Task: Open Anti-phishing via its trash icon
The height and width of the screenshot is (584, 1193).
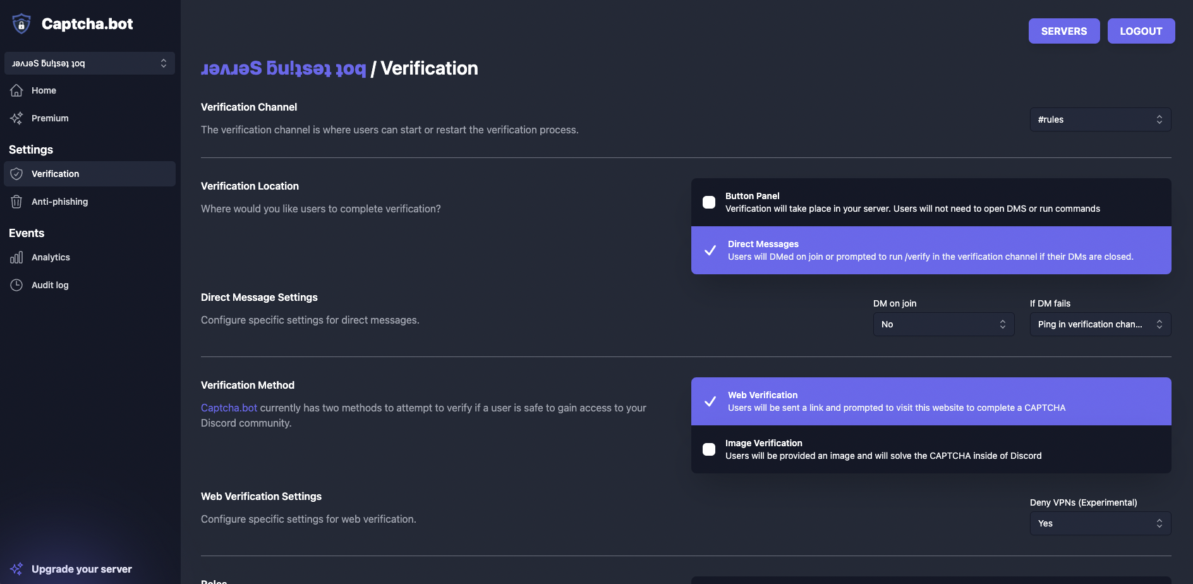Action: (16, 201)
